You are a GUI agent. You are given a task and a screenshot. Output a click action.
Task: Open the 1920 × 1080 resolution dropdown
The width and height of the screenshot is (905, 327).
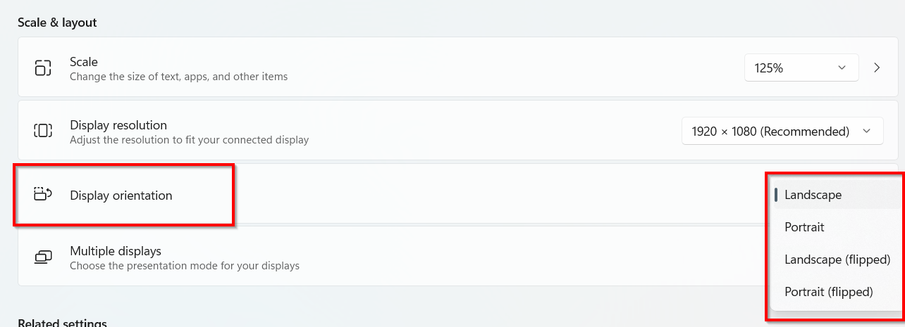(x=782, y=132)
